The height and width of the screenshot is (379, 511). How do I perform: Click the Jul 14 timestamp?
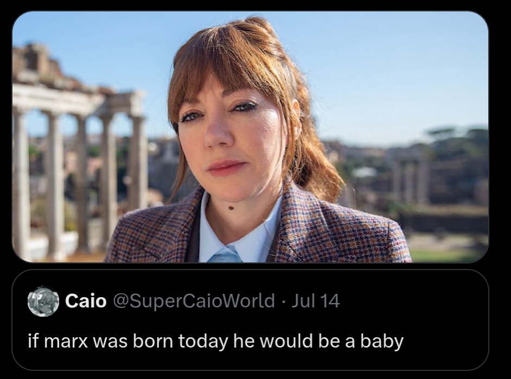click(315, 301)
